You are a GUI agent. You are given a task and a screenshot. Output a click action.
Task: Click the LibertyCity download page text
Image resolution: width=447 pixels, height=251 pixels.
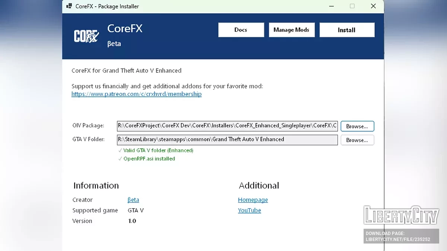coord(398,236)
